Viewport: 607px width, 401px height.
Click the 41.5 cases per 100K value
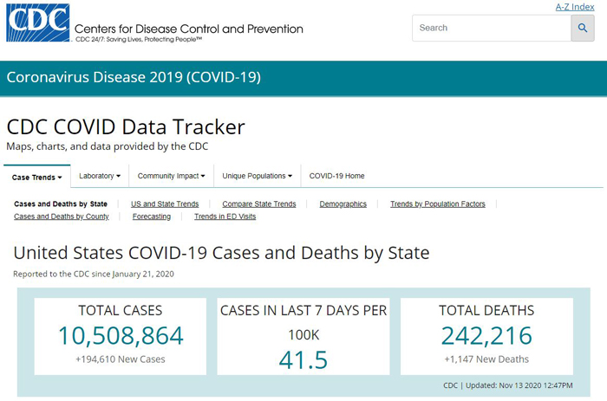(303, 360)
